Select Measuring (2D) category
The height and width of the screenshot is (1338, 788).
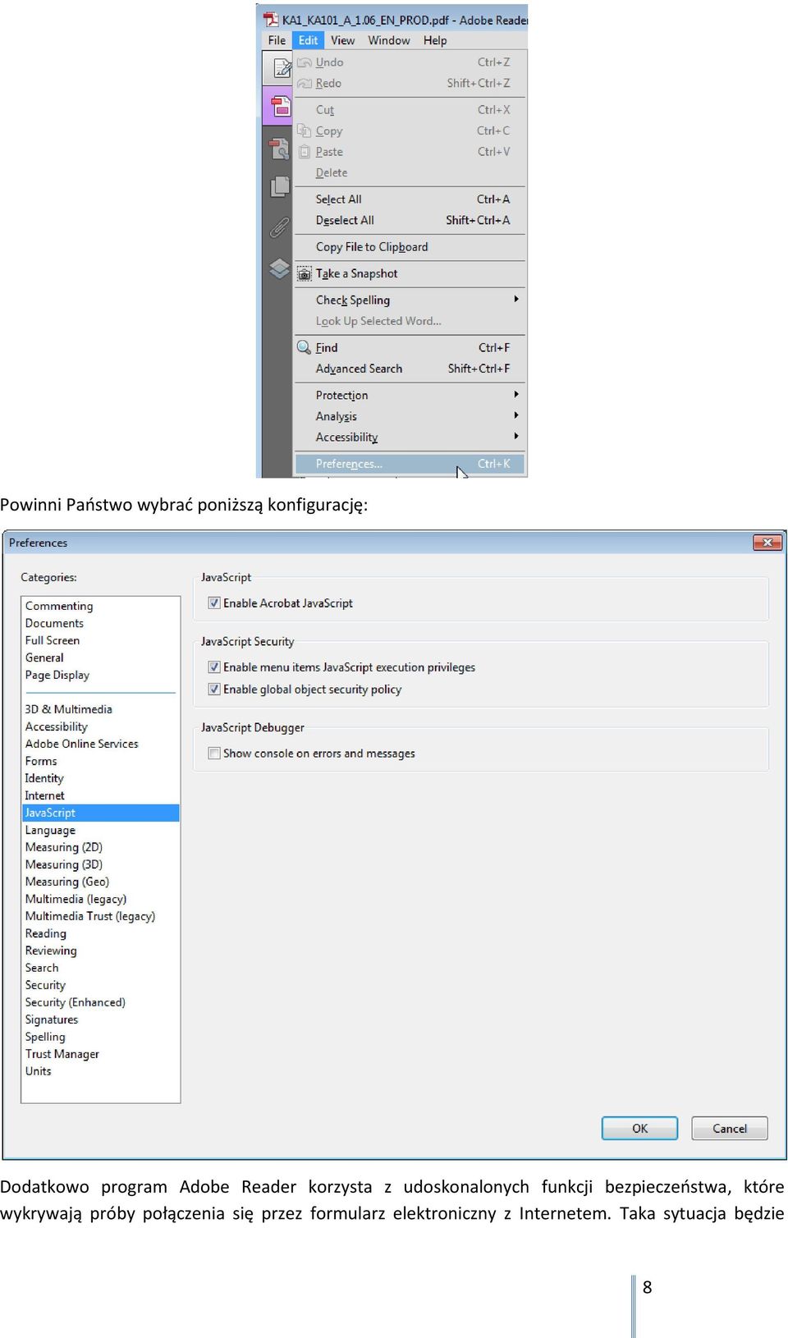(64, 847)
